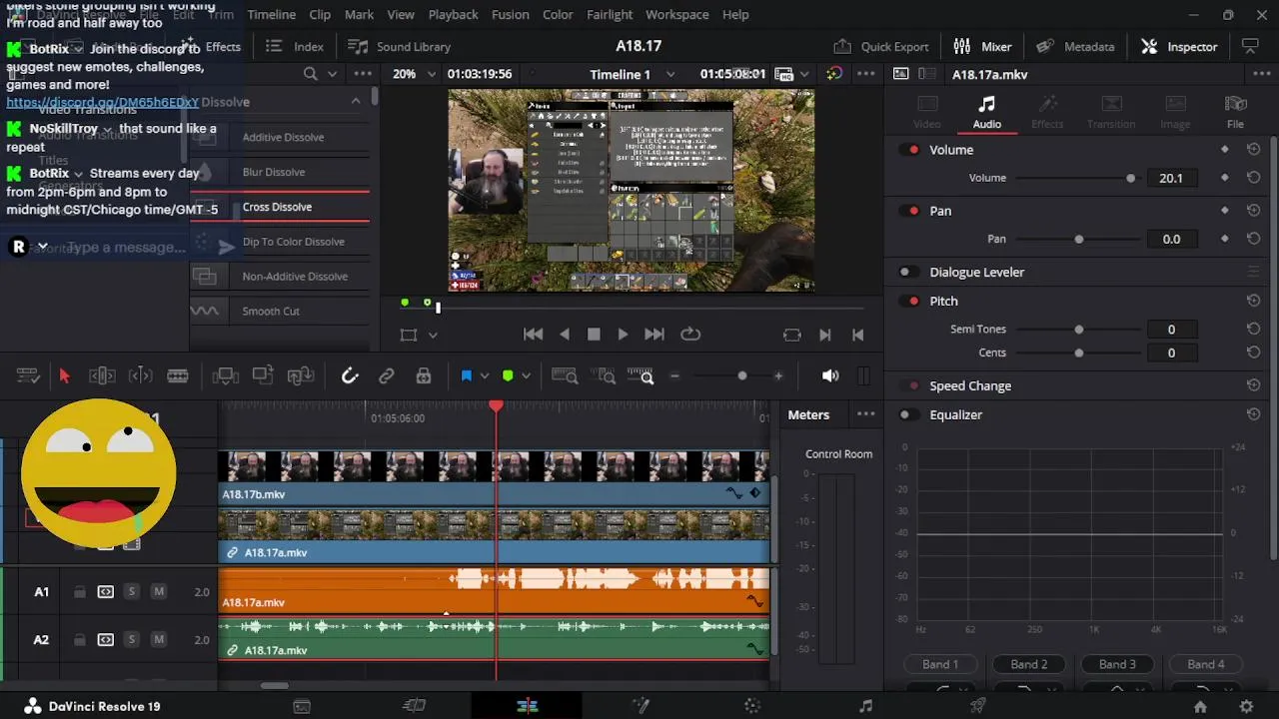The height and width of the screenshot is (719, 1279).
Task: Open the Sound Library panel
Action: point(399,47)
